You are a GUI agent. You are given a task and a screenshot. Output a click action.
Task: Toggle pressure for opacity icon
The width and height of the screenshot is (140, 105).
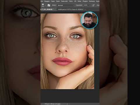[93, 5]
